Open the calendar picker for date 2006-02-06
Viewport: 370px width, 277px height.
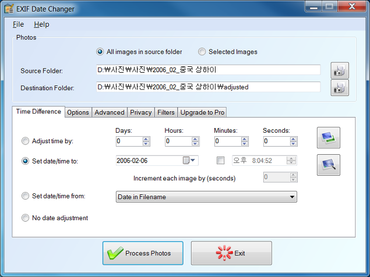189,161
